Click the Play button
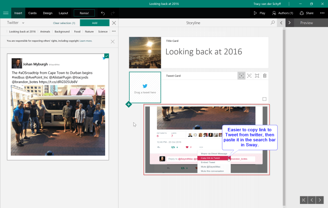This screenshot has height=208, width=328. pos(259,13)
